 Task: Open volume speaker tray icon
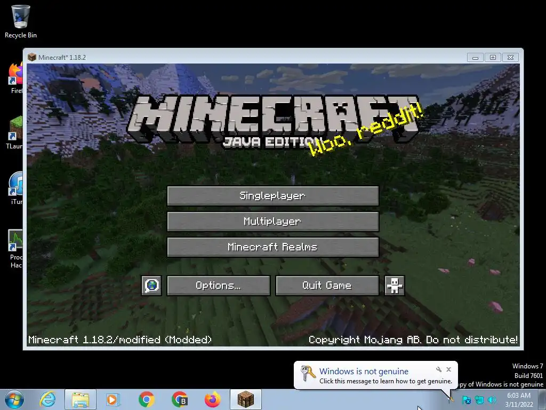pos(492,400)
